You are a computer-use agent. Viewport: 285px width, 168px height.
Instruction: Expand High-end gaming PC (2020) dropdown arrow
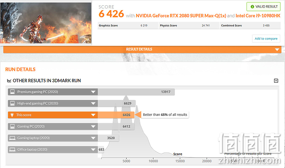(93, 103)
